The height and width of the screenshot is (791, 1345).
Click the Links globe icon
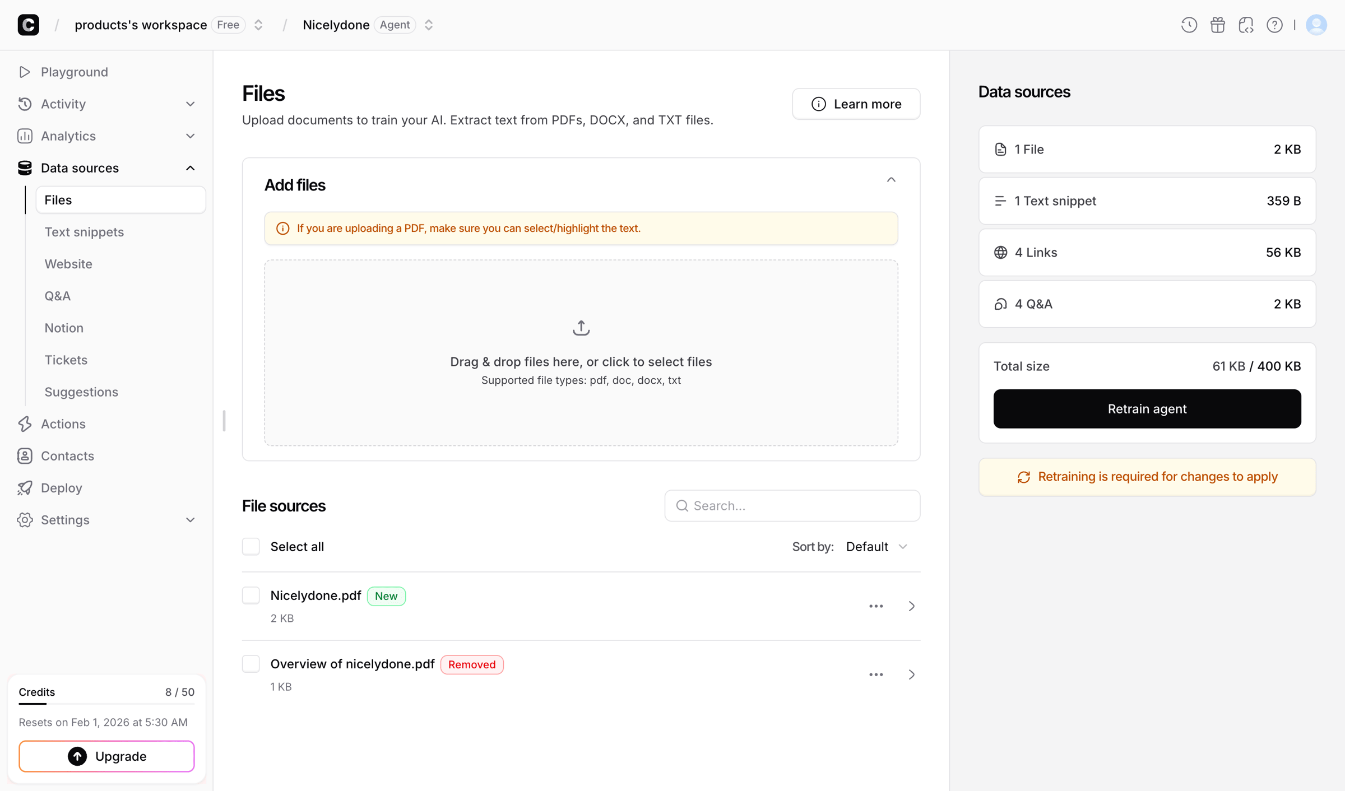(1000, 252)
